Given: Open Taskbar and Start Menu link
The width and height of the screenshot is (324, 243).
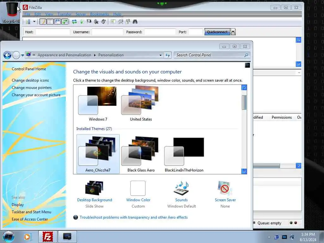Looking at the screenshot, I should click(31, 212).
